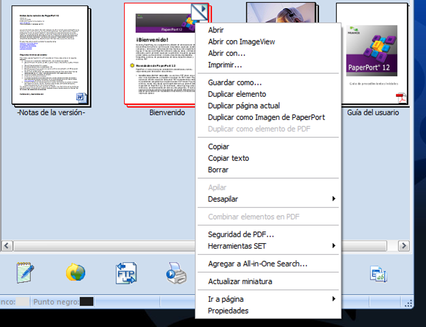The image size is (426, 327).
Task: Choose Borrar in the context menu
Action: (268, 170)
